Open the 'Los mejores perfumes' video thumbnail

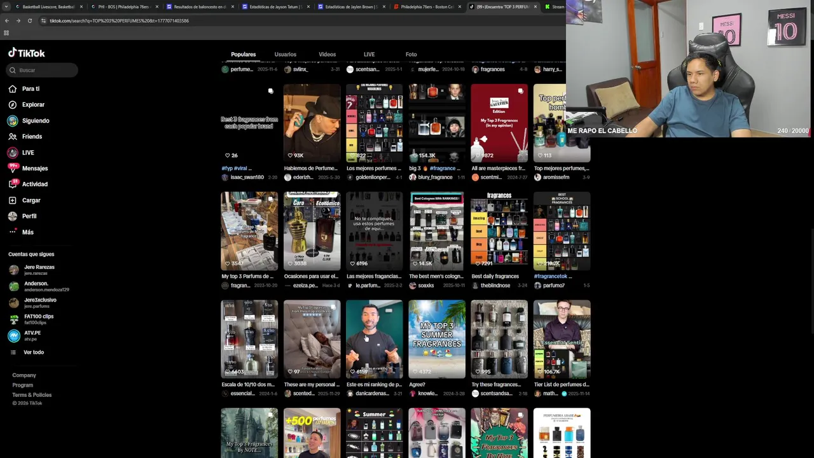point(374,123)
